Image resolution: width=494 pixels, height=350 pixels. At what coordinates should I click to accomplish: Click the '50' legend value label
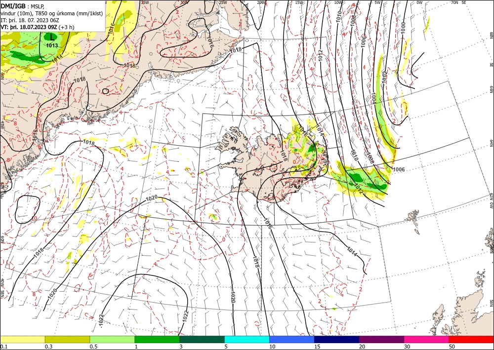pos(452,347)
